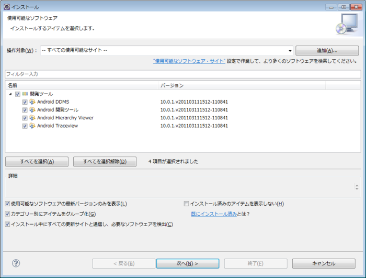The height and width of the screenshot is (278, 366).
Task: Open the 操作対象 site dropdown
Action: (290, 50)
